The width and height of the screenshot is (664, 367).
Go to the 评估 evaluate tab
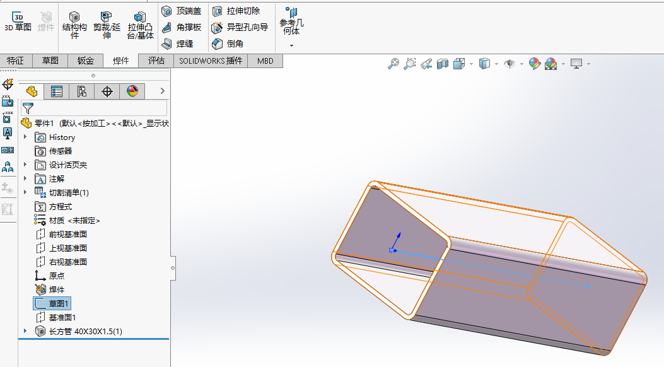click(x=156, y=61)
